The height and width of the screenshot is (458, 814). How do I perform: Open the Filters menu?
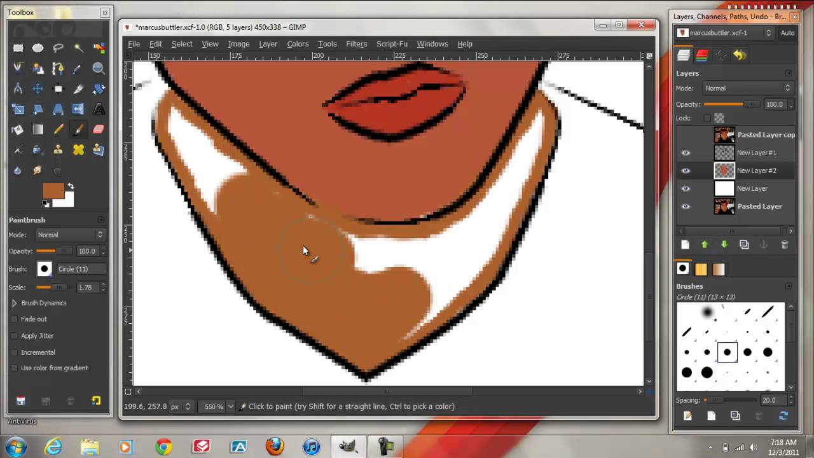coord(356,44)
